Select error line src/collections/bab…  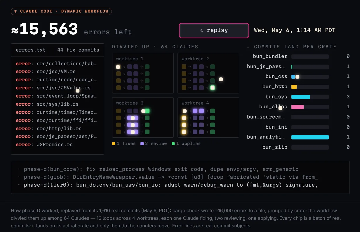[x=56, y=63]
